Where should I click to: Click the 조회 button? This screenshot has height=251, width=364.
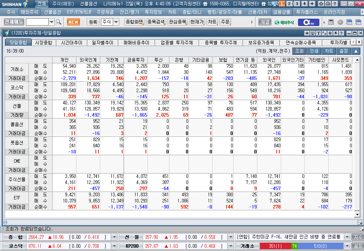tap(299, 51)
